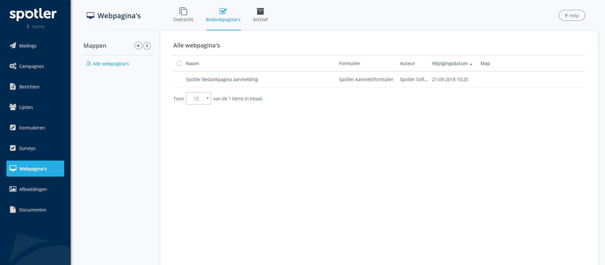Open Spotler Bedankpagina aanmelding row
The image size is (605, 265).
[221, 79]
